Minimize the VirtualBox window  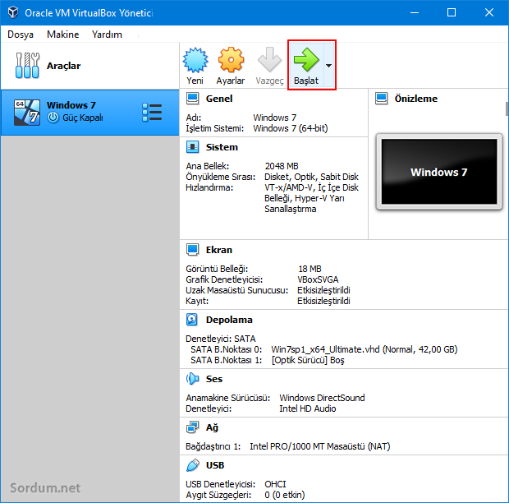(x=415, y=12)
